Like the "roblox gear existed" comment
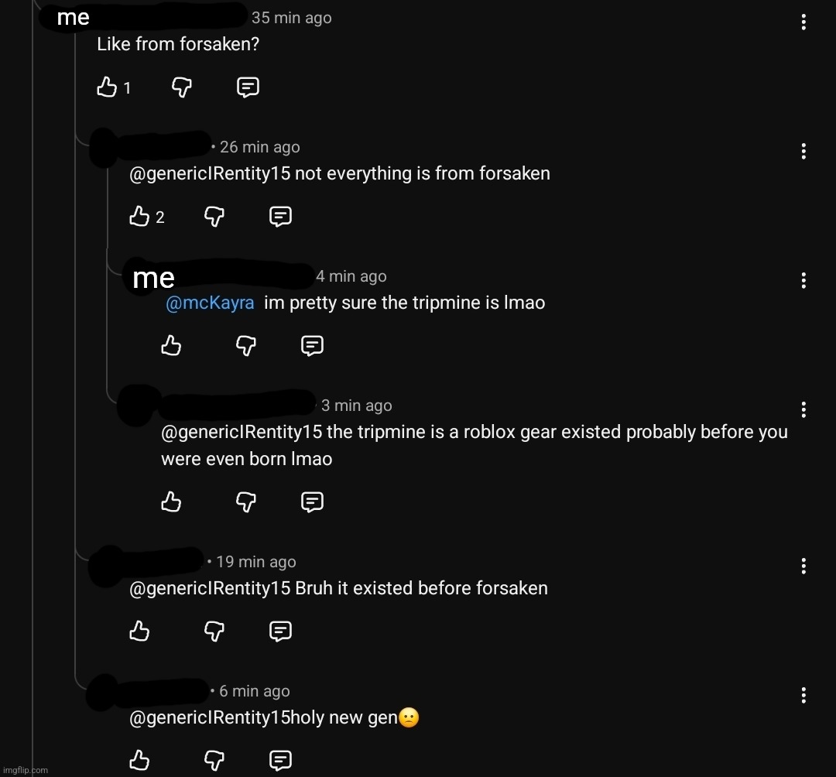The width and height of the screenshot is (836, 777). point(171,501)
